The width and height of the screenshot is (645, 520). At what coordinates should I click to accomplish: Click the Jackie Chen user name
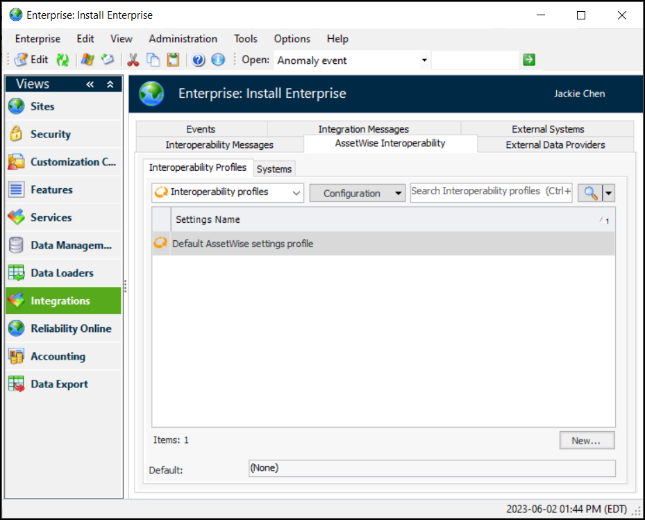(579, 94)
